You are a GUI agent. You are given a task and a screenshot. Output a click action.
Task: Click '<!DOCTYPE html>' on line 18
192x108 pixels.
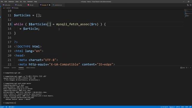point(28,47)
